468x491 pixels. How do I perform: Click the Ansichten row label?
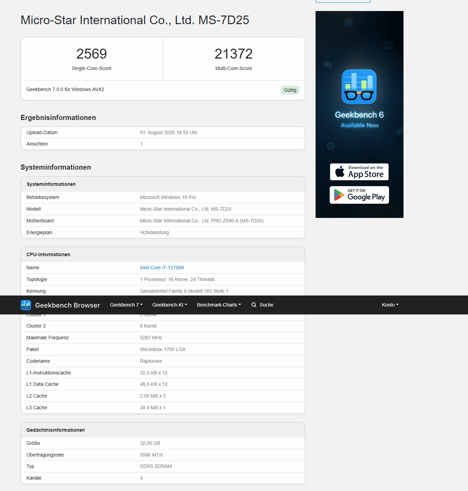pyautogui.click(x=37, y=144)
